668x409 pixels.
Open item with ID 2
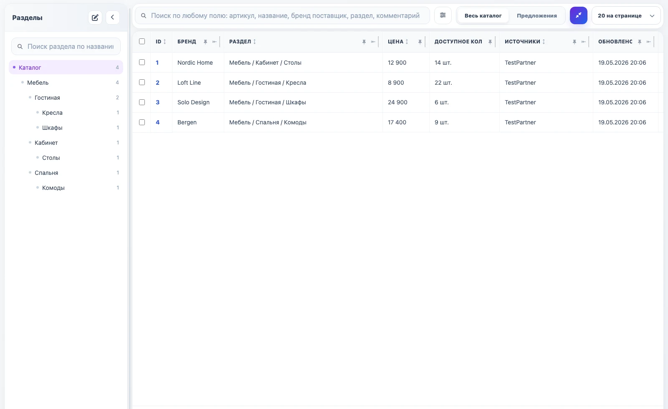coord(157,83)
